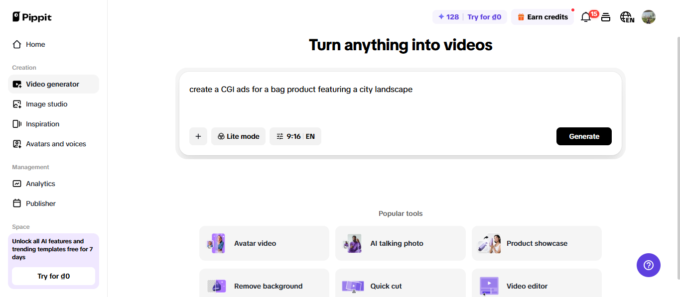This screenshot has width=680, height=297.
Task: Toggle Lite mode for video generation
Action: pos(238,136)
